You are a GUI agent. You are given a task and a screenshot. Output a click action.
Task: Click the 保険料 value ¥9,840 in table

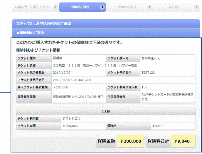pos(158,126)
